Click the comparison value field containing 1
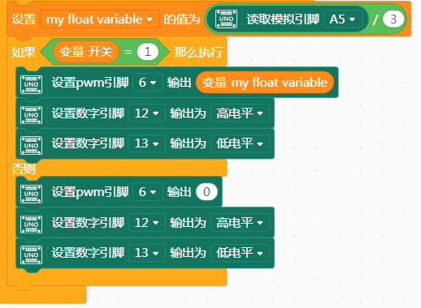 [148, 52]
